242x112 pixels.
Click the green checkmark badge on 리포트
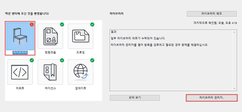(x=32, y=60)
